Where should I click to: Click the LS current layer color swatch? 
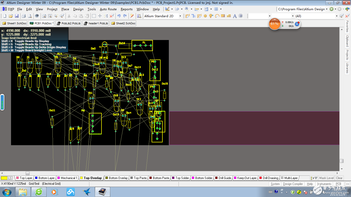pos(4,178)
